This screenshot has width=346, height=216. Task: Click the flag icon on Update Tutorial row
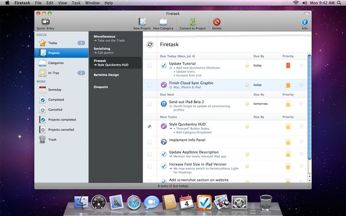click(x=302, y=66)
